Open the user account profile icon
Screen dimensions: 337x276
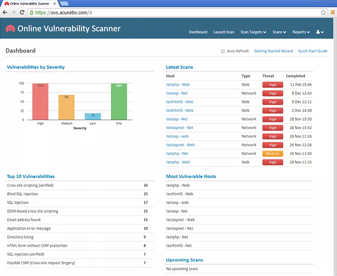click(x=320, y=32)
